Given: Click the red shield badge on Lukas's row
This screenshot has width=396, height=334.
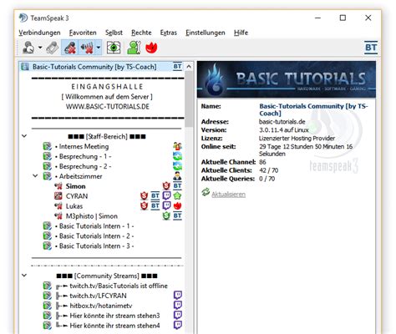Looking at the screenshot, I should [x=144, y=206].
